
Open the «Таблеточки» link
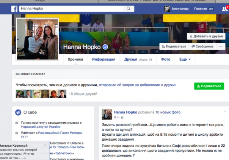click(x=64, y=153)
